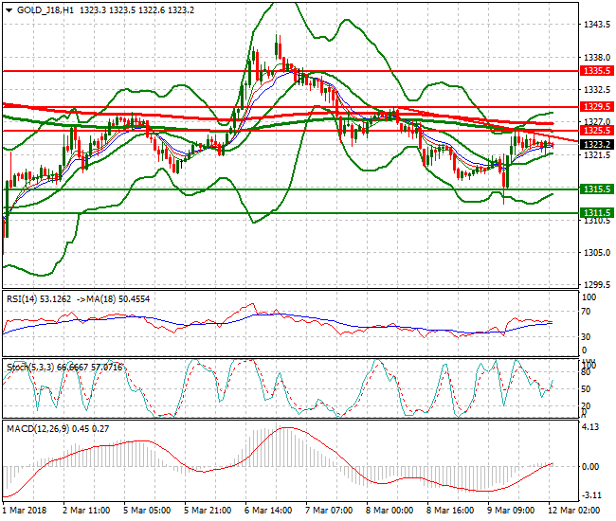The width and height of the screenshot is (616, 521).
Task: Click the 7 Mar 07:00 time axis label
Action: point(329,511)
